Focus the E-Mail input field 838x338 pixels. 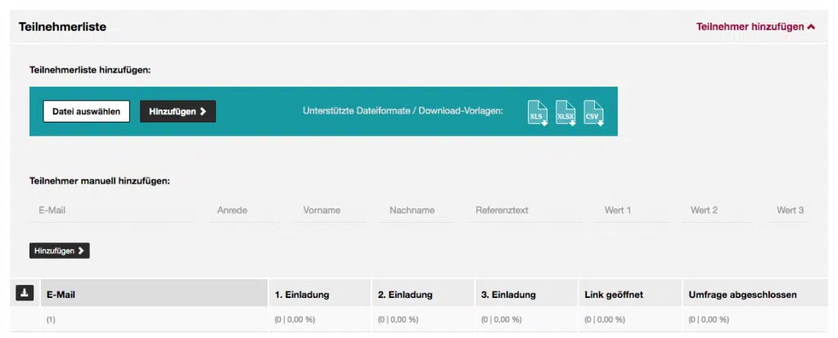[x=111, y=211]
